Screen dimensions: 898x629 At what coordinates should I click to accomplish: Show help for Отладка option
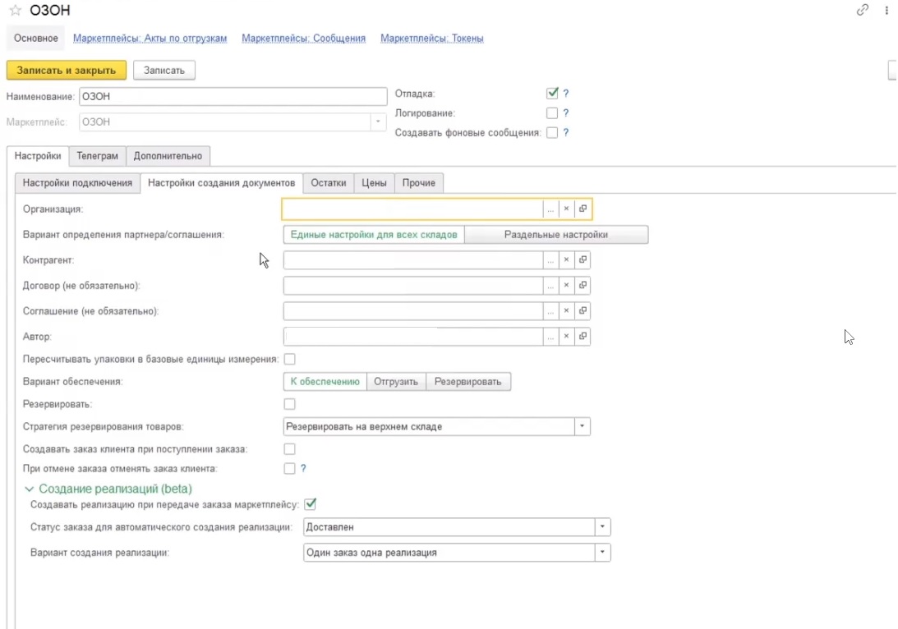[566, 94]
